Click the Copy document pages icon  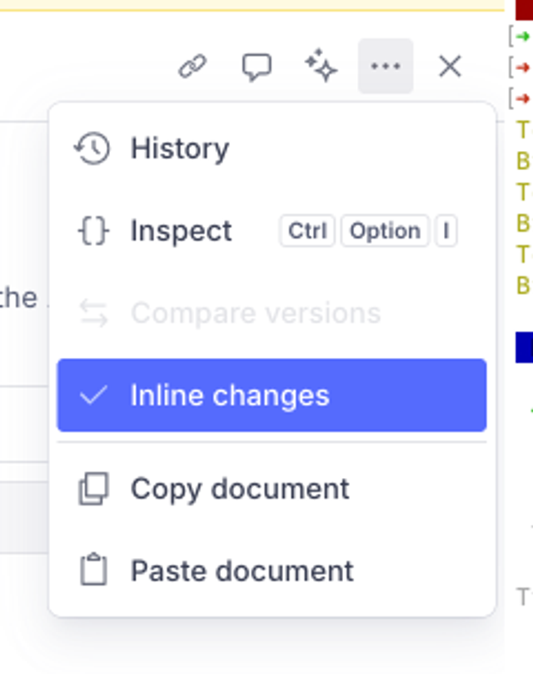pyautogui.click(x=94, y=488)
